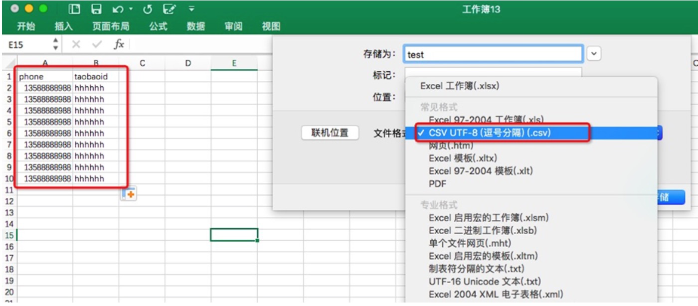698x306 pixels.
Task: Open the 数据 ribbon tab
Action: (x=196, y=26)
